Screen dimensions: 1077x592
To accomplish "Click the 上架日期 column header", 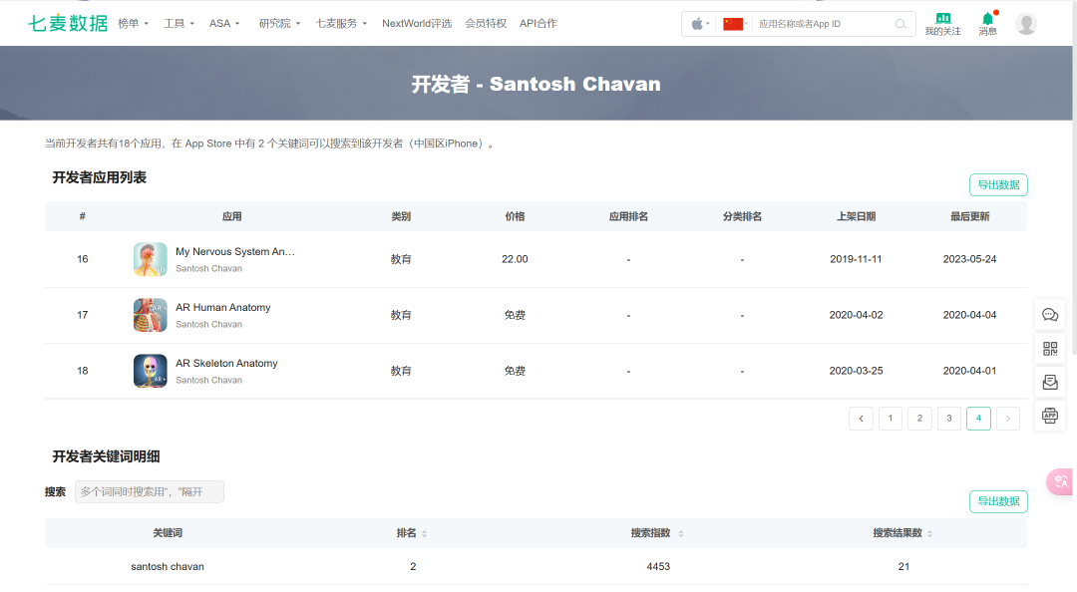I will pyautogui.click(x=856, y=216).
